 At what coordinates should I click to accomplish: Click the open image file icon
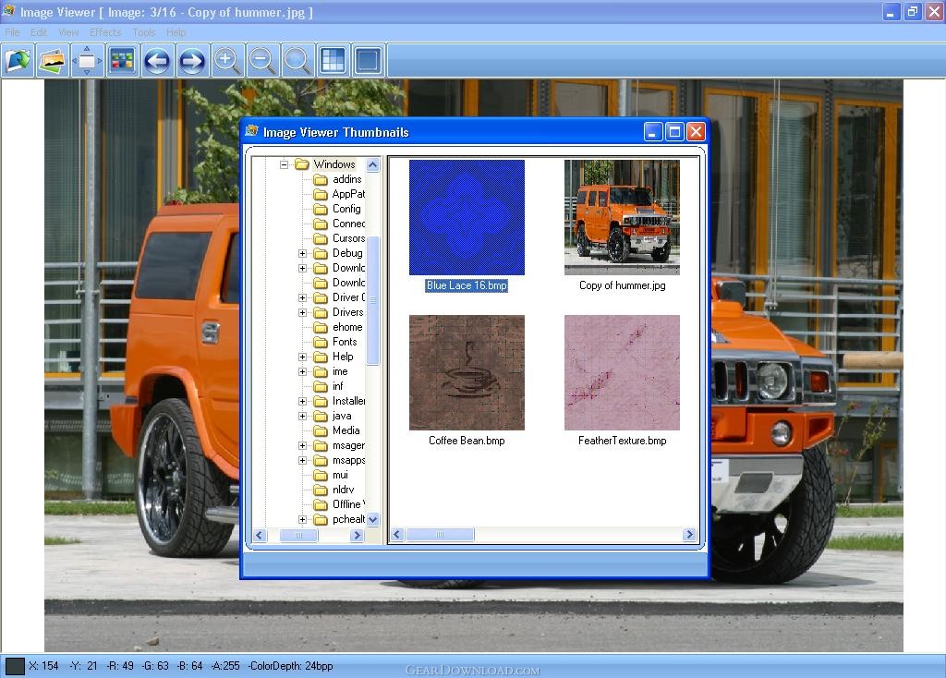pos(18,61)
